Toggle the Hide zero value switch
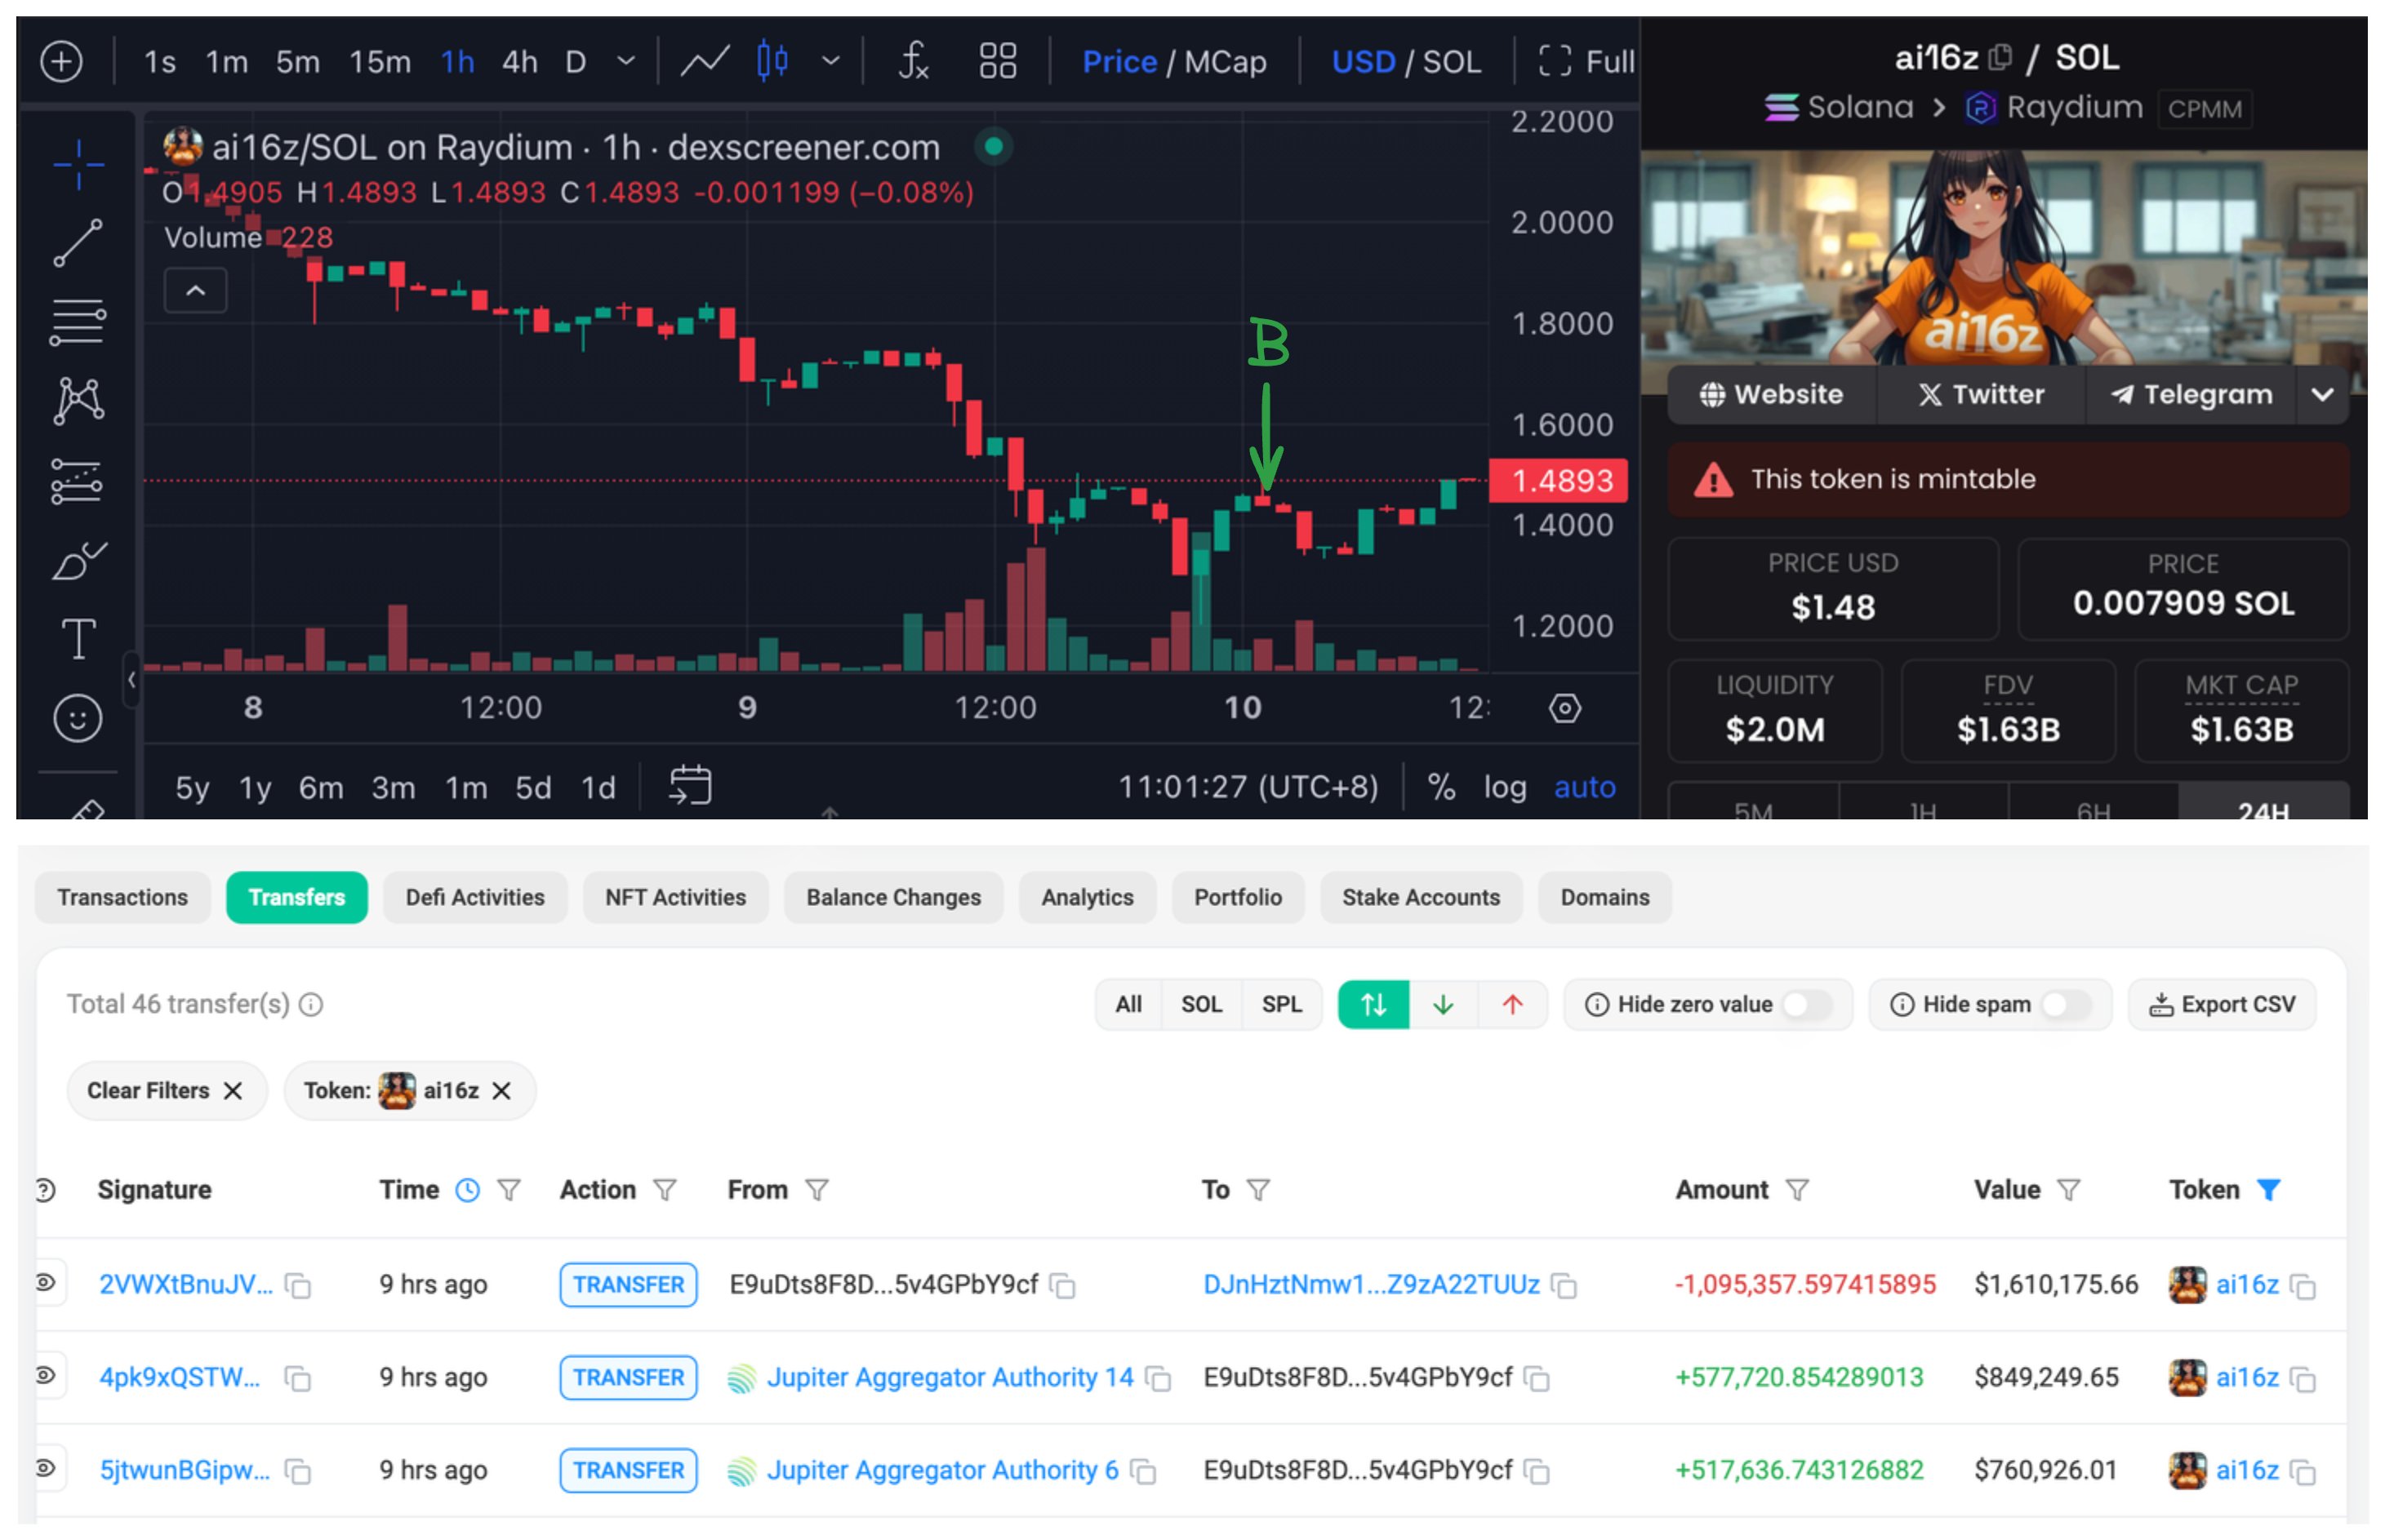Viewport: 2385px width, 1540px height. [1807, 1004]
